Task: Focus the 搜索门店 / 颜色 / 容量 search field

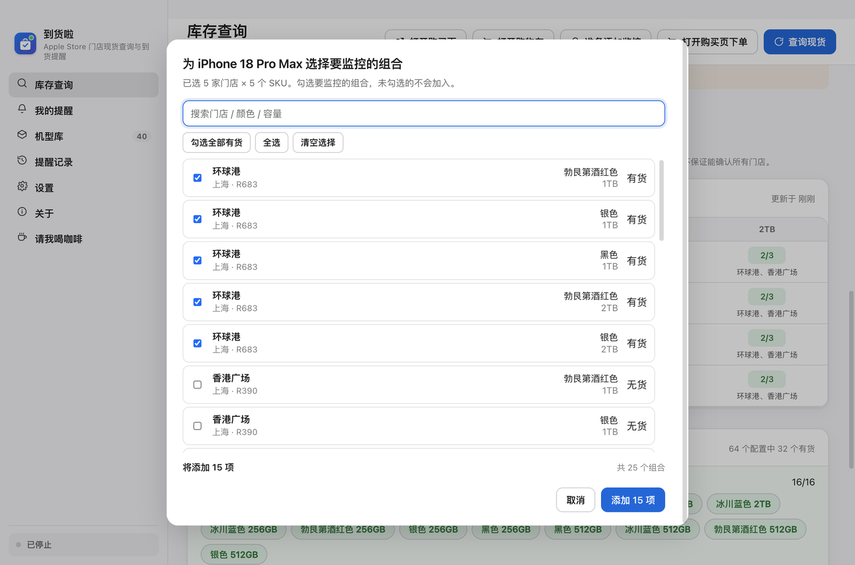Action: (x=424, y=114)
